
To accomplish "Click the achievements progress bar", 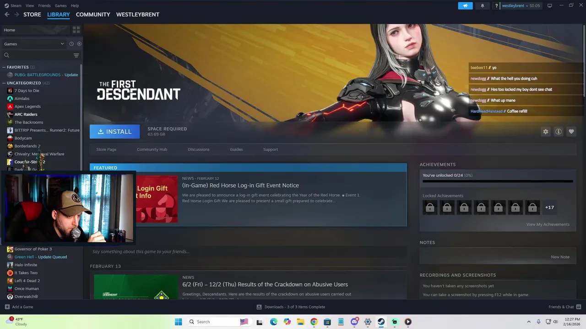I will click(498, 181).
